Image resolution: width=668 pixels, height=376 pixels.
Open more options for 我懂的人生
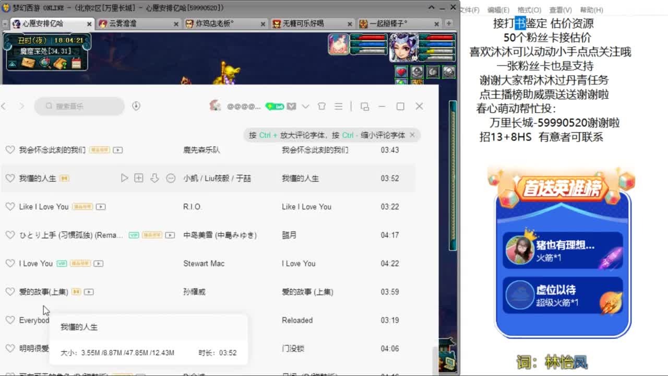(171, 178)
